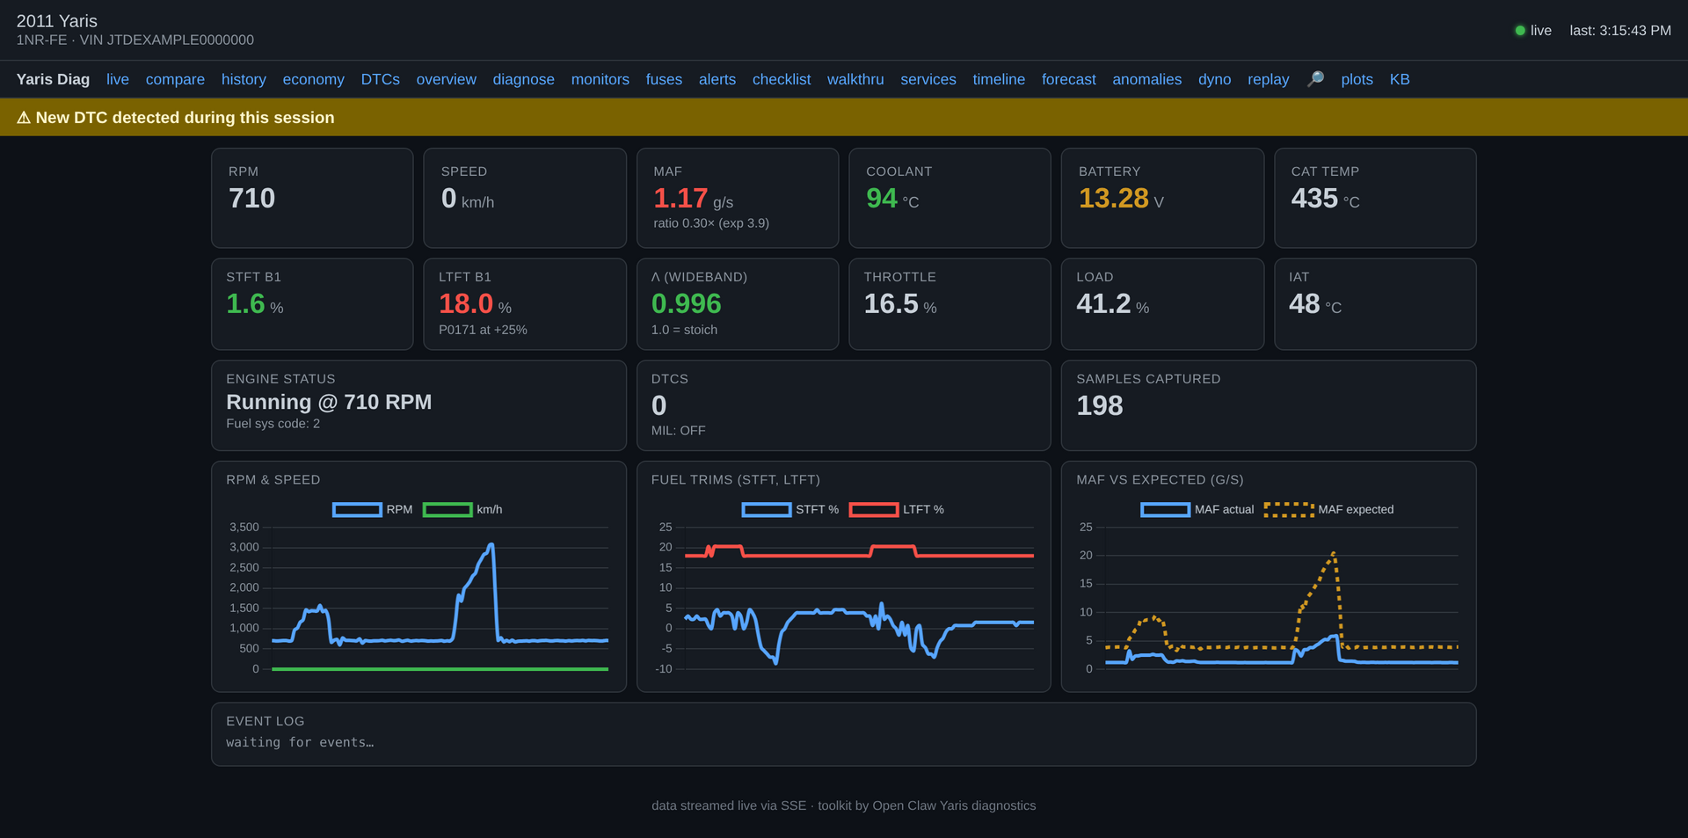Click the data streamed live footer text

point(844,805)
